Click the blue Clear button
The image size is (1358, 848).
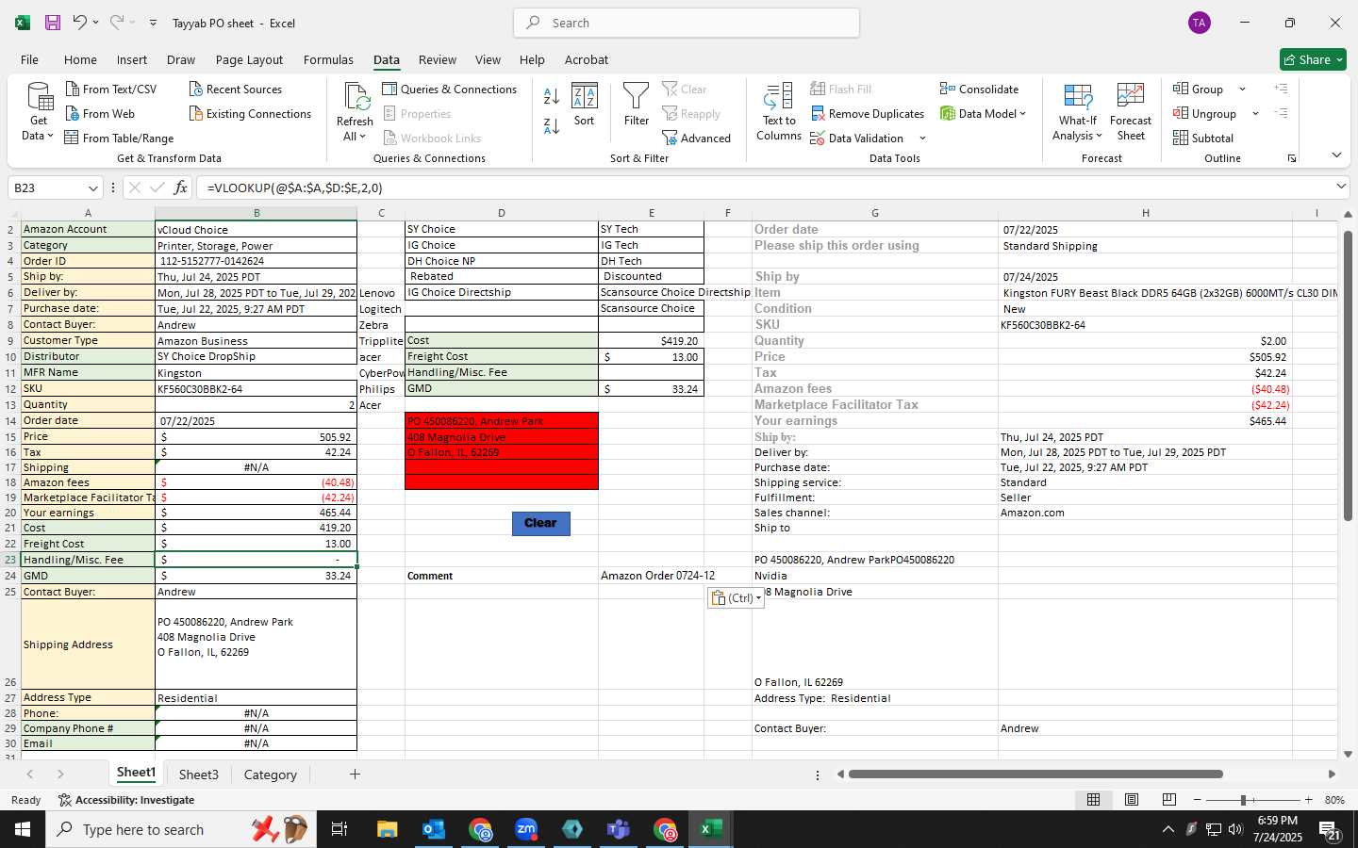tap(540, 523)
